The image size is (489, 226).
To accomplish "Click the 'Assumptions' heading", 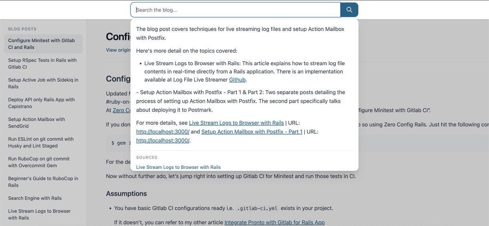I will (x=126, y=193).
